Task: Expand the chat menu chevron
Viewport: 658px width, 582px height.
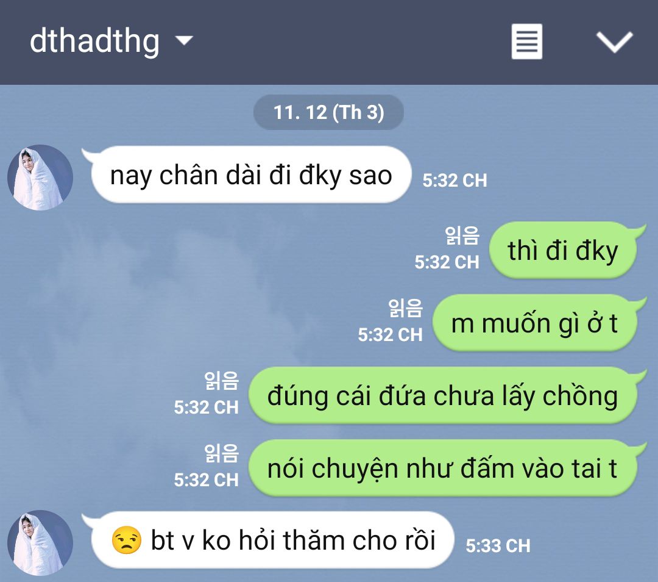Action: (x=614, y=42)
